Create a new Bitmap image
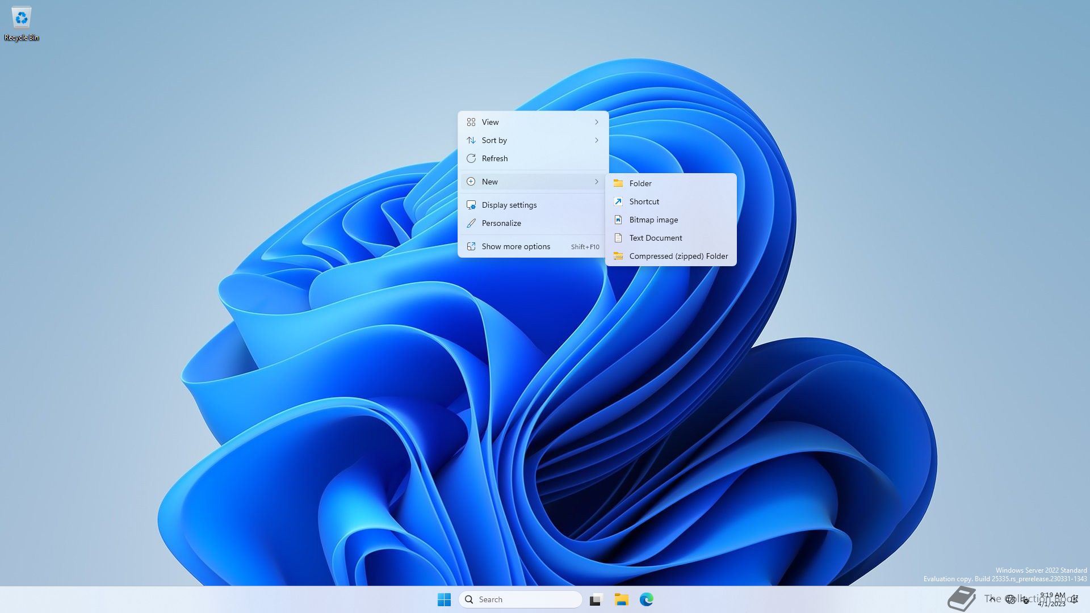This screenshot has height=613, width=1090. coord(671,220)
